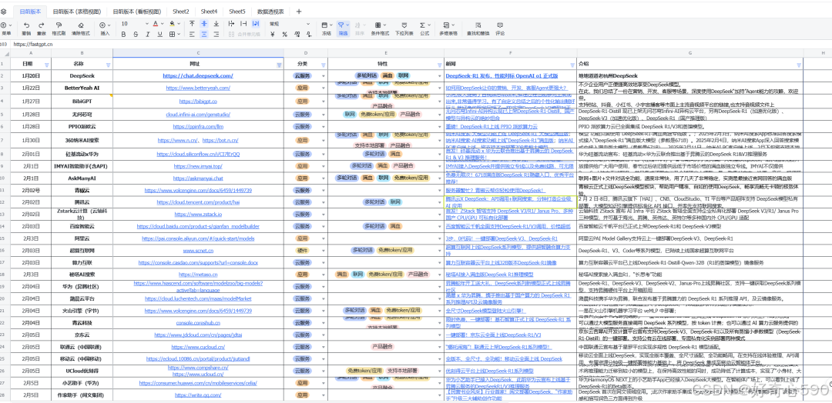Apply currency yen format
The image size is (832, 403).
(272, 35)
